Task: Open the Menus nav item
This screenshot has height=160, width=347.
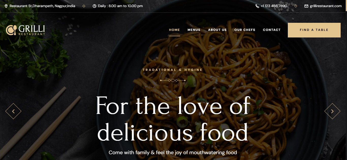Action: coord(194,30)
